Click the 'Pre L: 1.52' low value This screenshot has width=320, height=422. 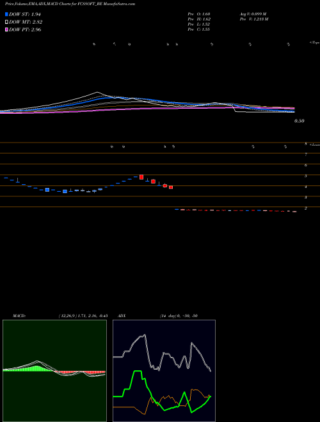click(x=199, y=24)
